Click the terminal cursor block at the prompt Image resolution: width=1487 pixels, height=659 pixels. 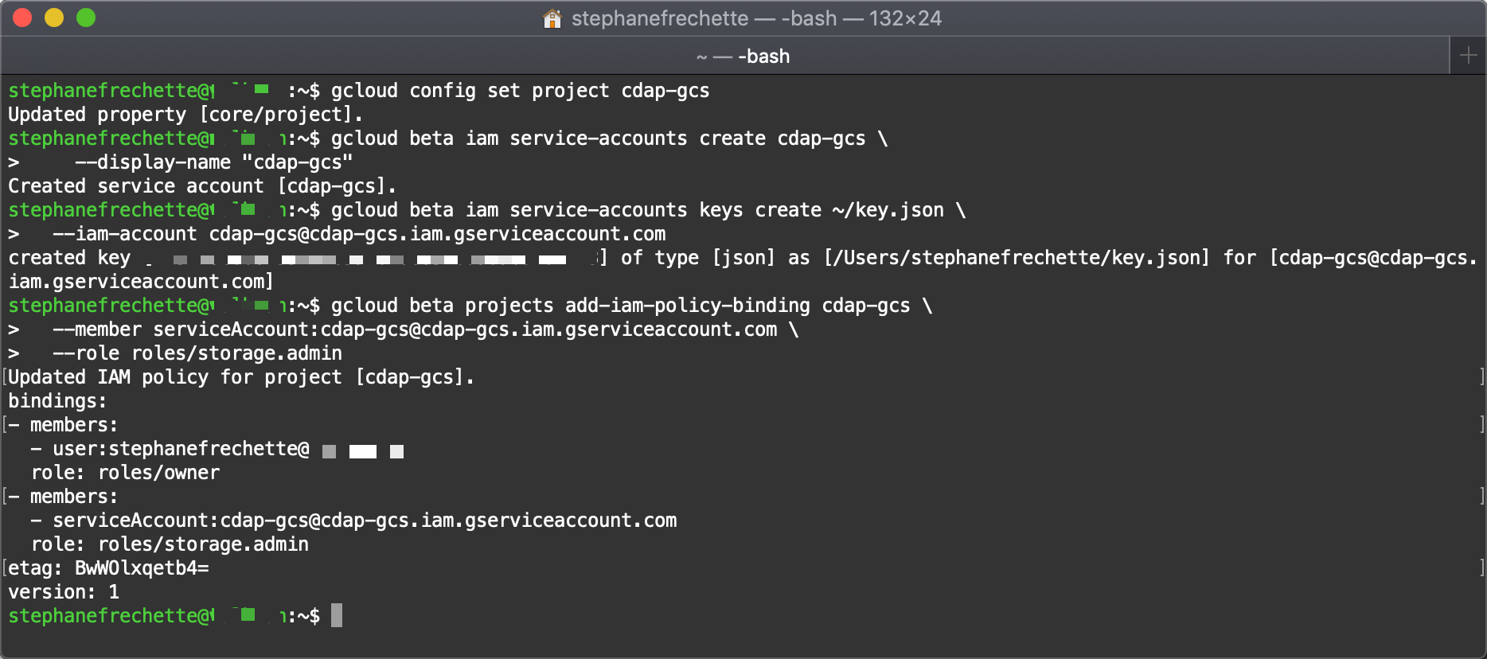pos(337,616)
